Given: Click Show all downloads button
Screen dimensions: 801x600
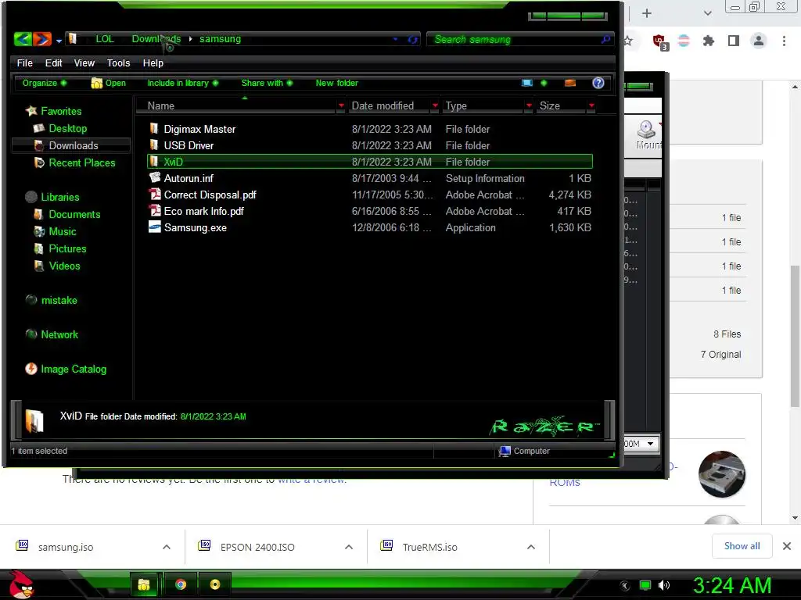Looking at the screenshot, I should 742,546.
